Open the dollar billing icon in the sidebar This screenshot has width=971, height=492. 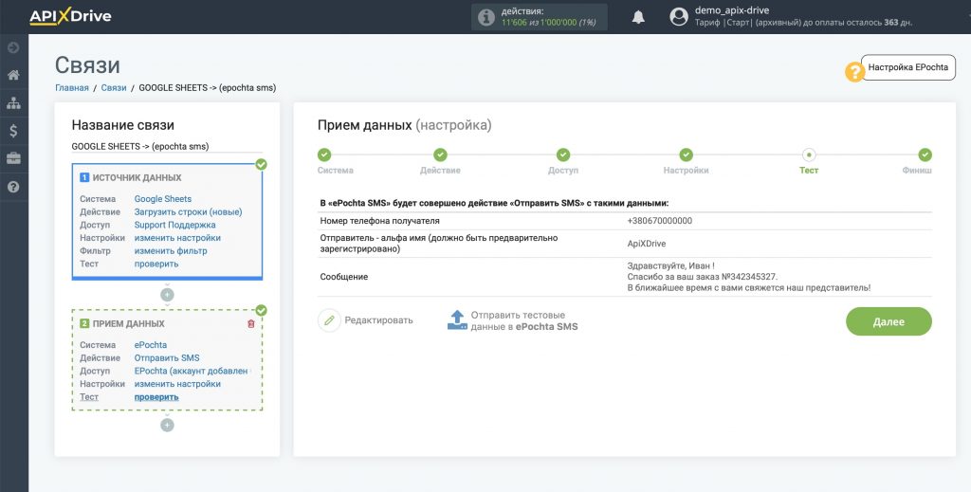click(x=13, y=131)
